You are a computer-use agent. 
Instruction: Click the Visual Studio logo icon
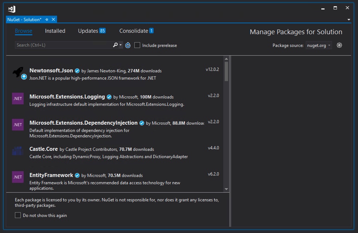coord(12,9)
